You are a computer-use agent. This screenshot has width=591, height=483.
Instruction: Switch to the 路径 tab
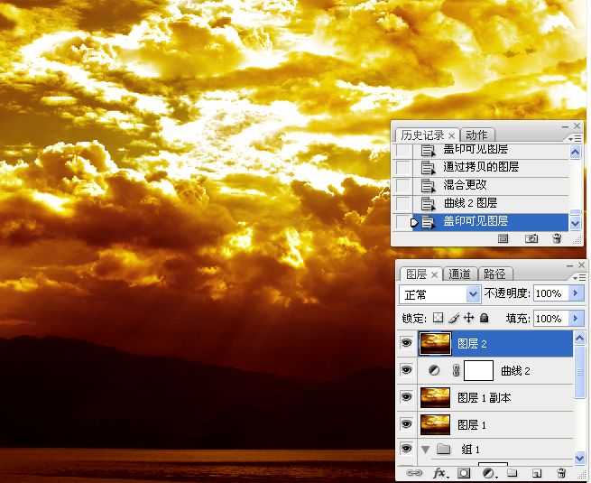[x=494, y=274]
